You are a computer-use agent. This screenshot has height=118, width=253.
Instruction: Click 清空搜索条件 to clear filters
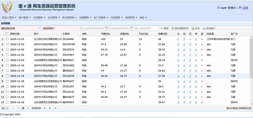pyautogui.click(x=180, y=28)
